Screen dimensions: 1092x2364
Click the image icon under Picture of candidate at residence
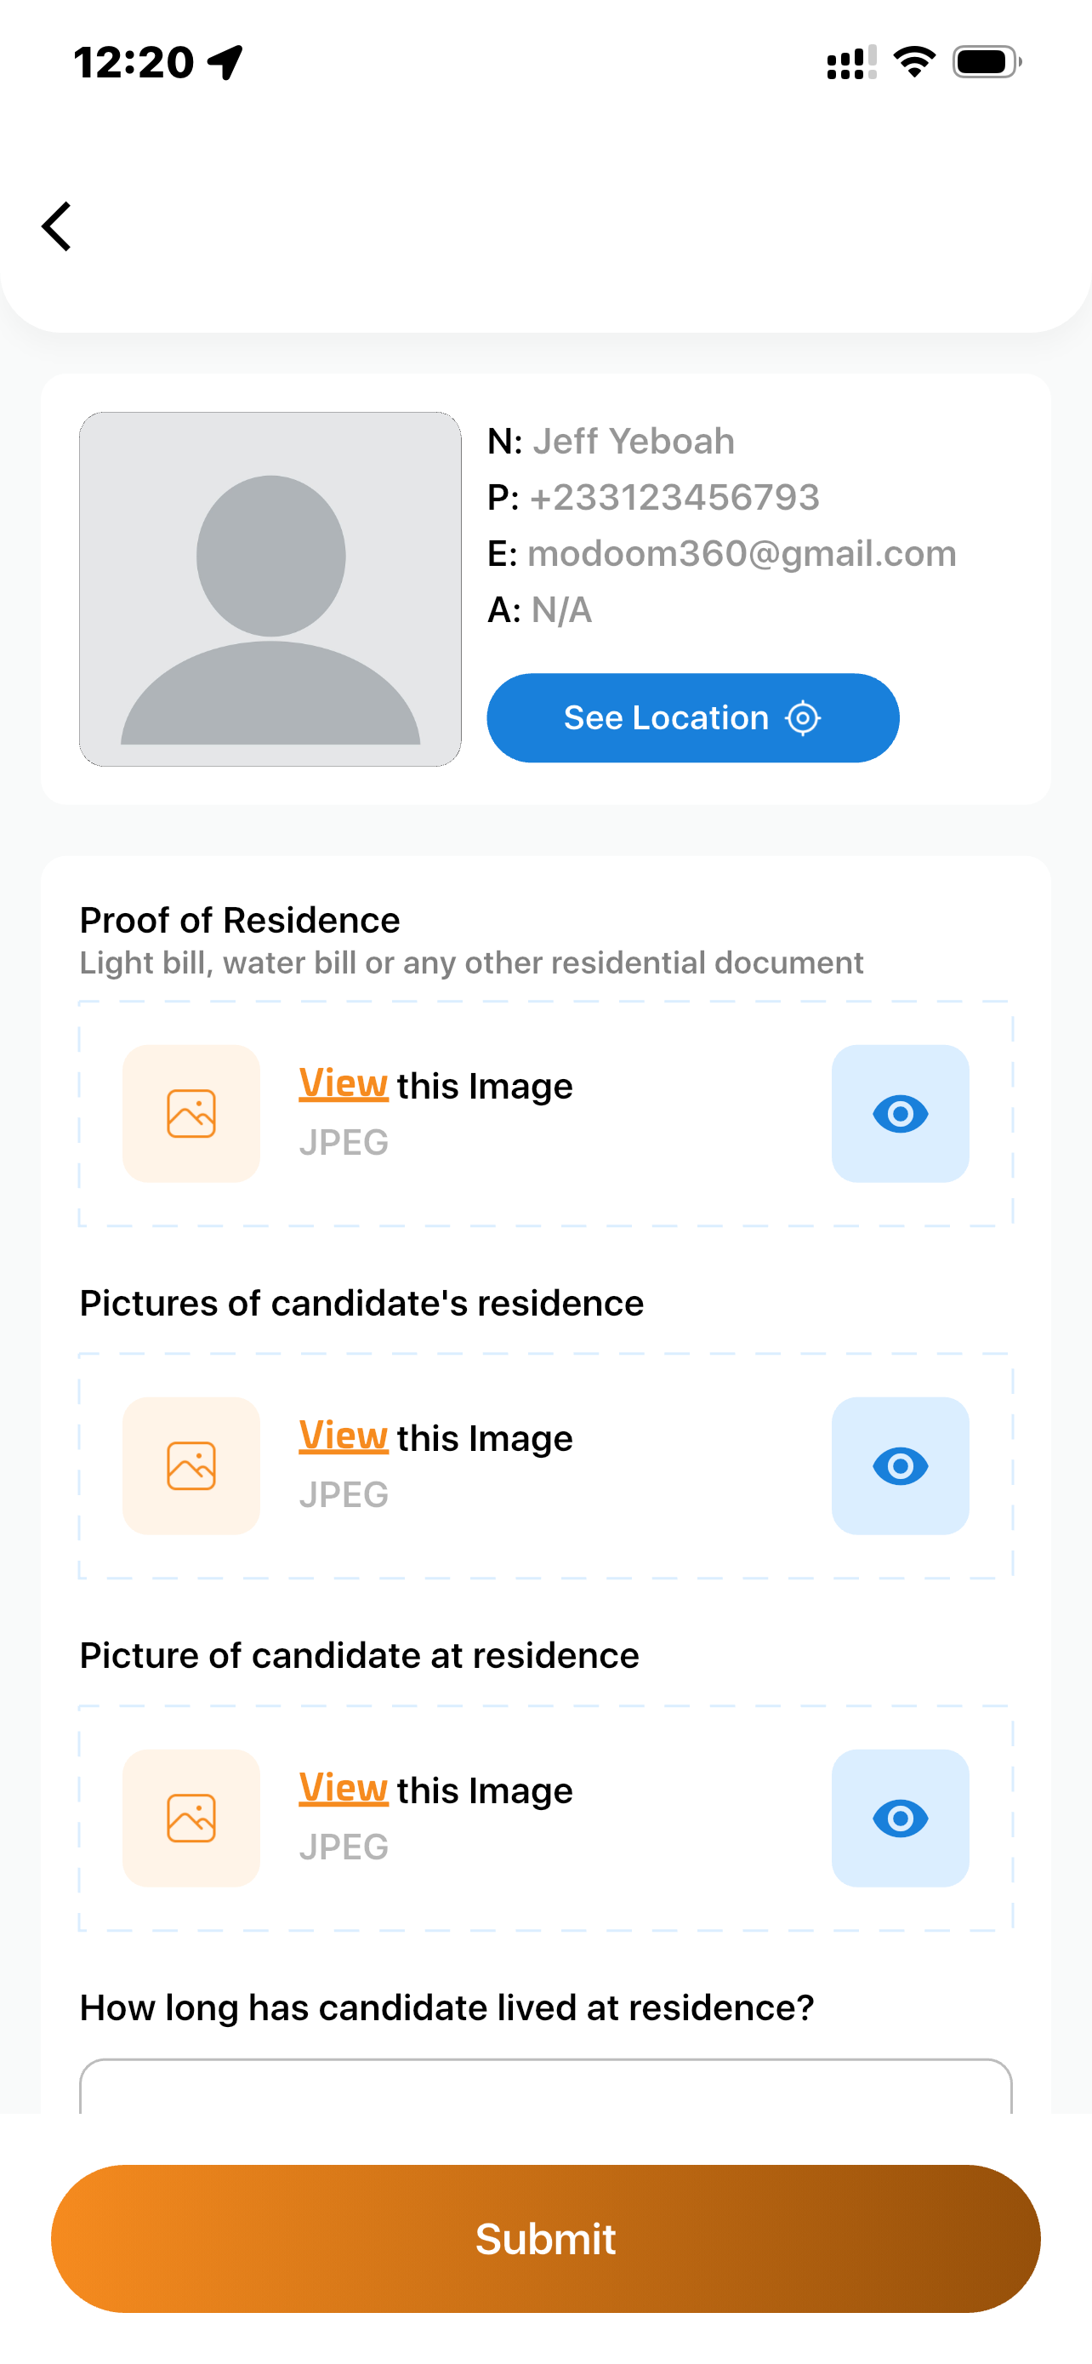click(191, 1818)
